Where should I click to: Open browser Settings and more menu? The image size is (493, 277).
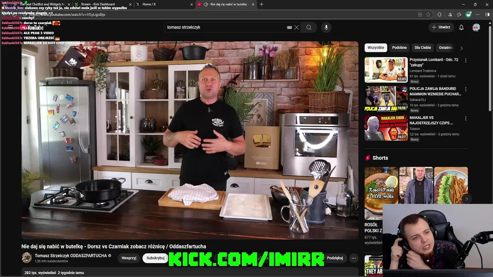pos(478,15)
